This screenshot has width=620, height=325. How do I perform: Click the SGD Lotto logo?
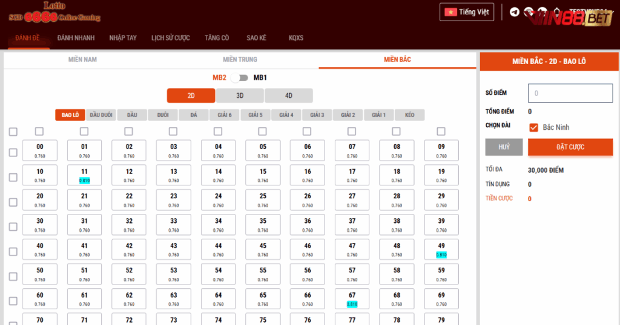coord(54,12)
